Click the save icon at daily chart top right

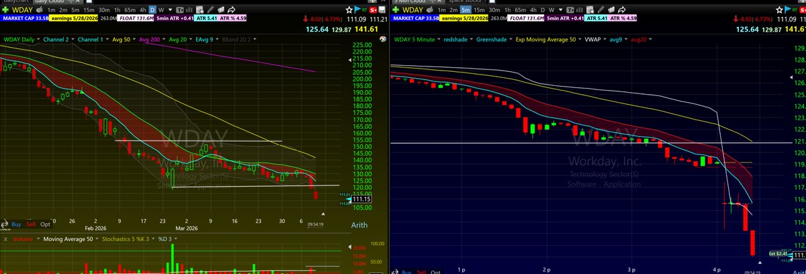382,10
